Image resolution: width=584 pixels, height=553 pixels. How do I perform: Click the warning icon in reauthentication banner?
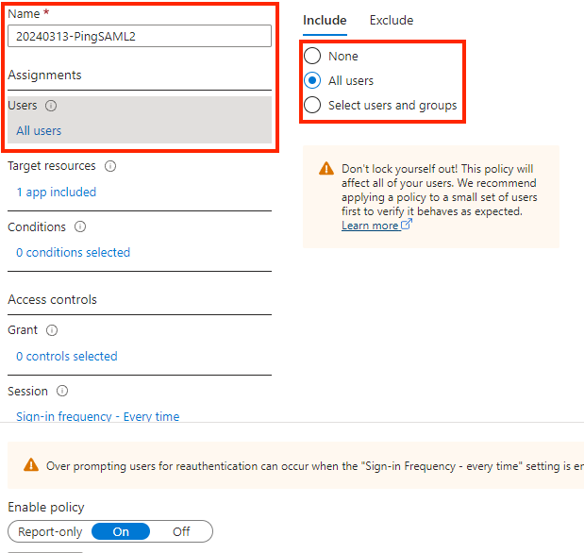coord(31,465)
